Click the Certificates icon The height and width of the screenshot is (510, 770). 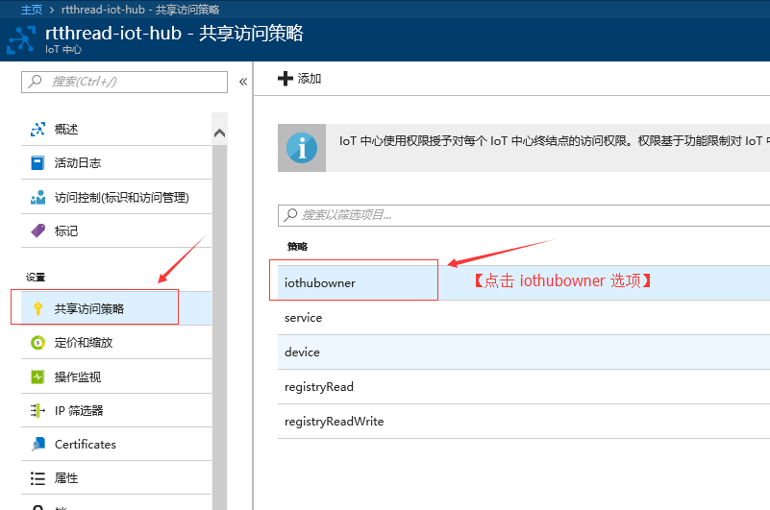click(37, 445)
